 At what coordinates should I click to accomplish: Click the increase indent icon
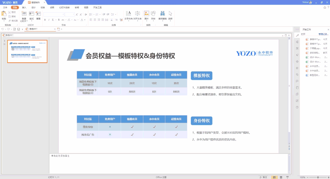(x=108, y=14)
